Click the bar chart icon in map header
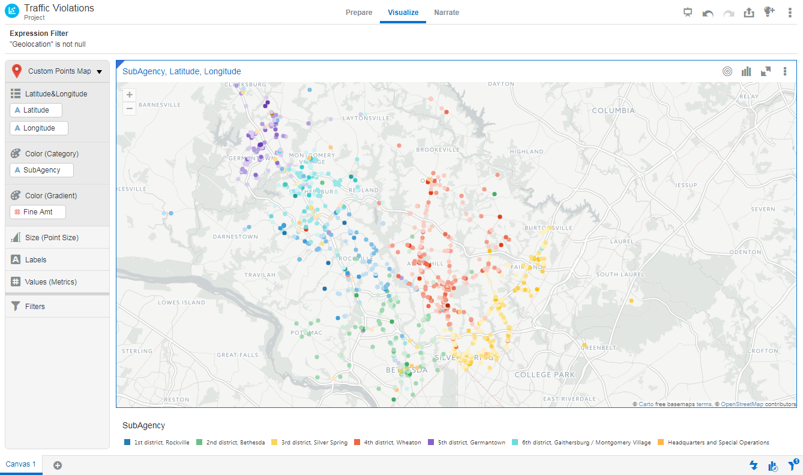 coord(747,71)
